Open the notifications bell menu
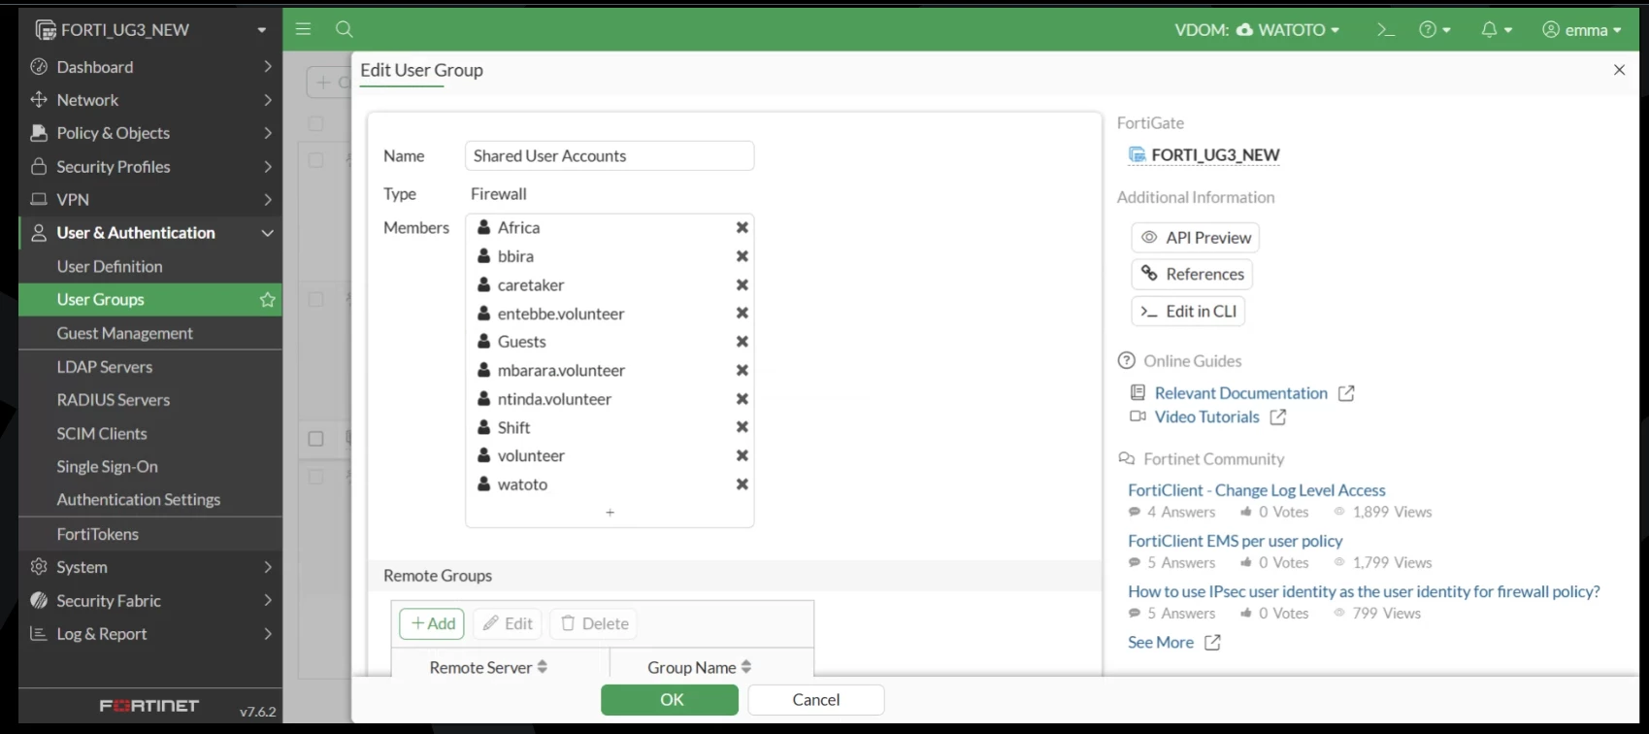Screen dimensions: 1649x734 (1497, 30)
